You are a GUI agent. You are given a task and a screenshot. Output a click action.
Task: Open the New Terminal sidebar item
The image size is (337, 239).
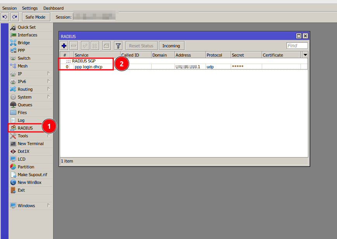30,144
